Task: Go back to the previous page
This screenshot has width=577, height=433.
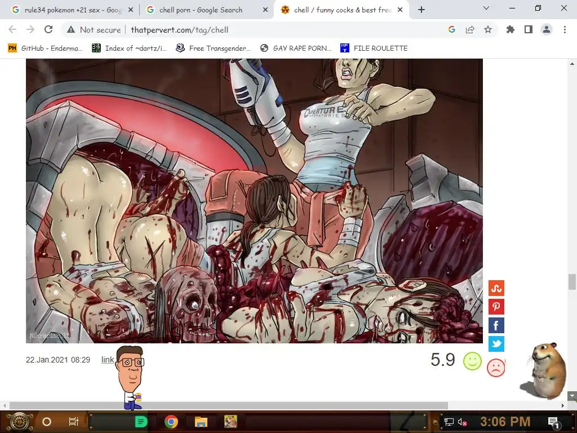Action: pos(12,30)
